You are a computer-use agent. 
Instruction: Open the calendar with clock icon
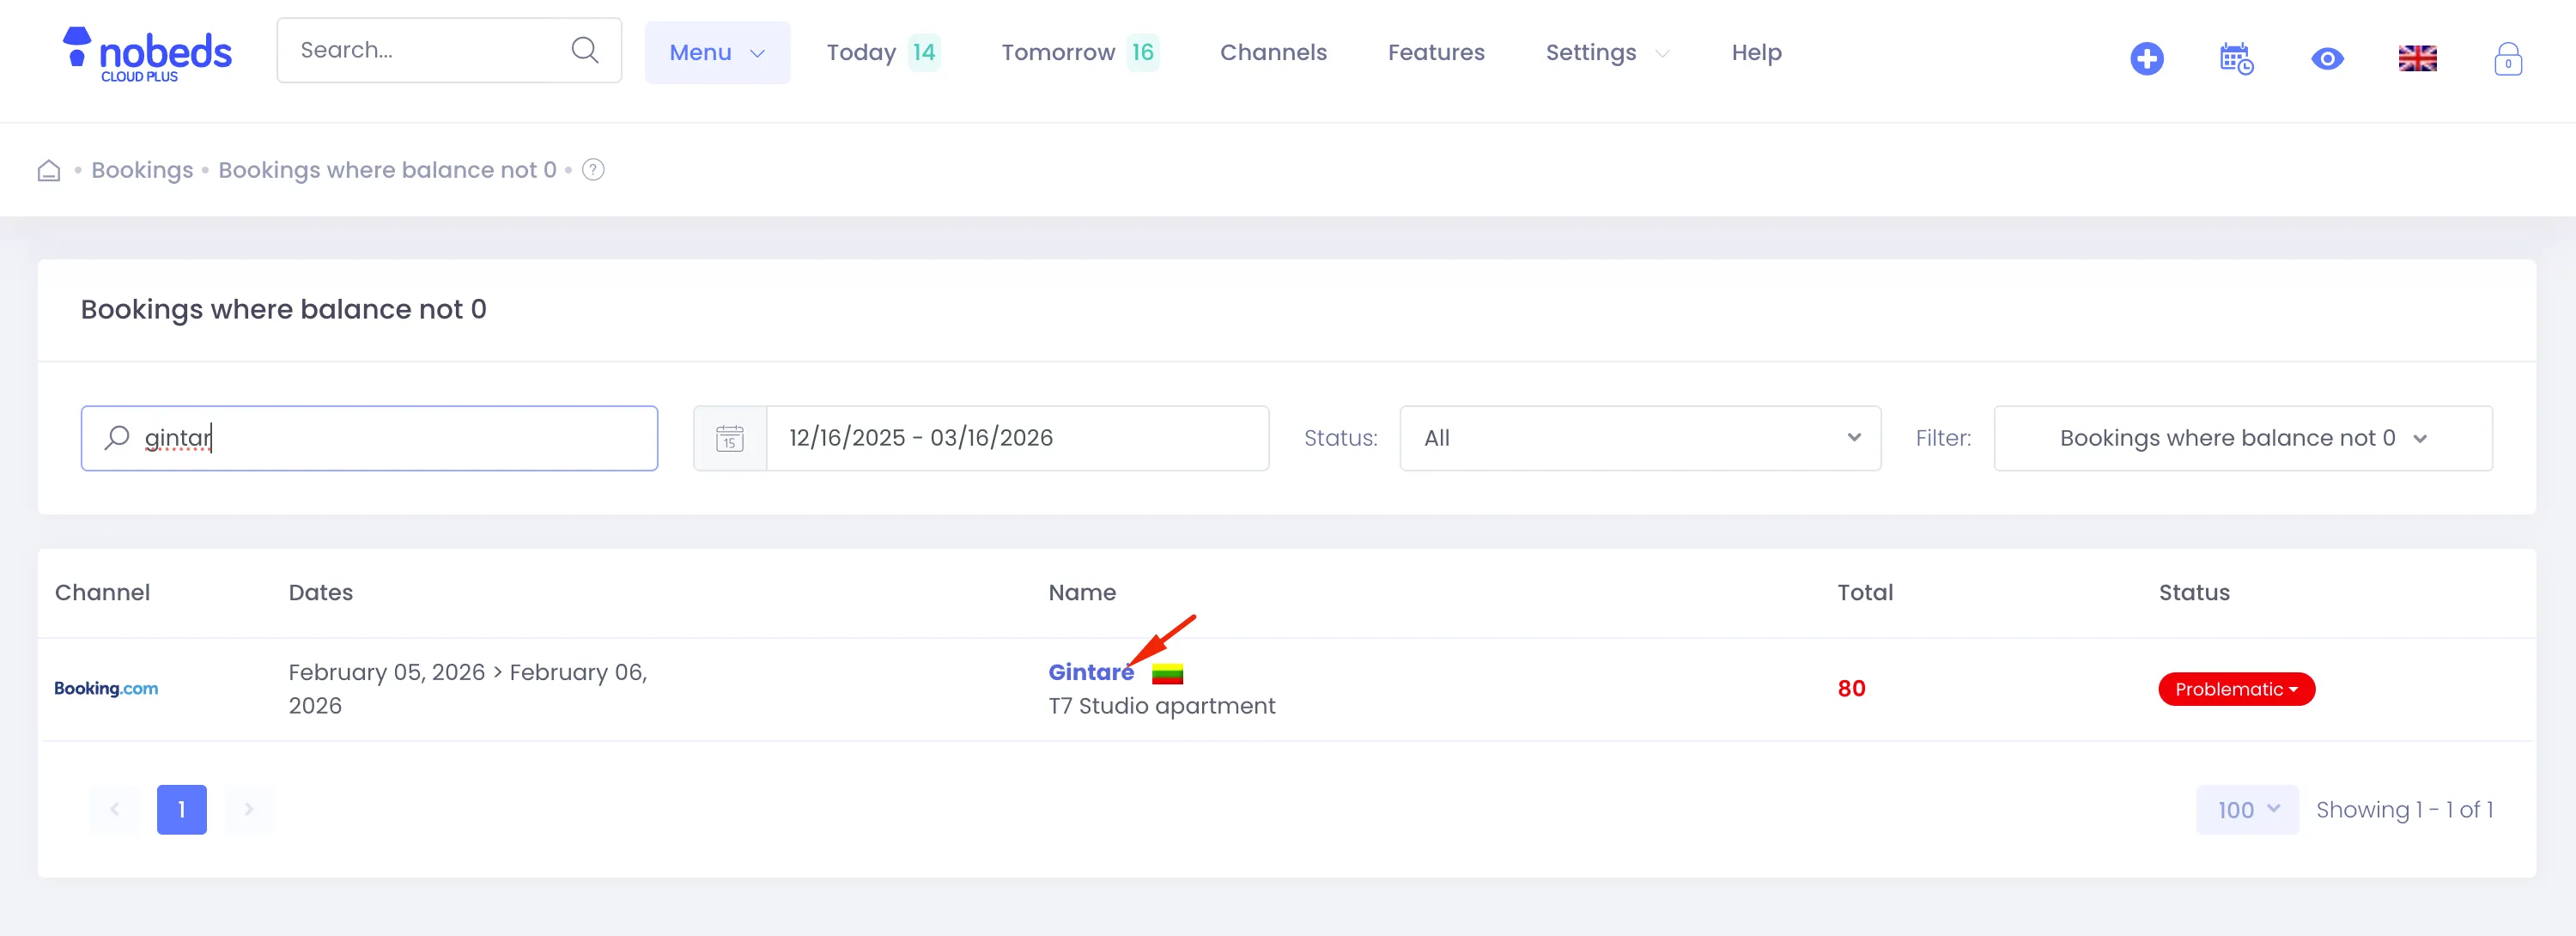tap(2236, 59)
